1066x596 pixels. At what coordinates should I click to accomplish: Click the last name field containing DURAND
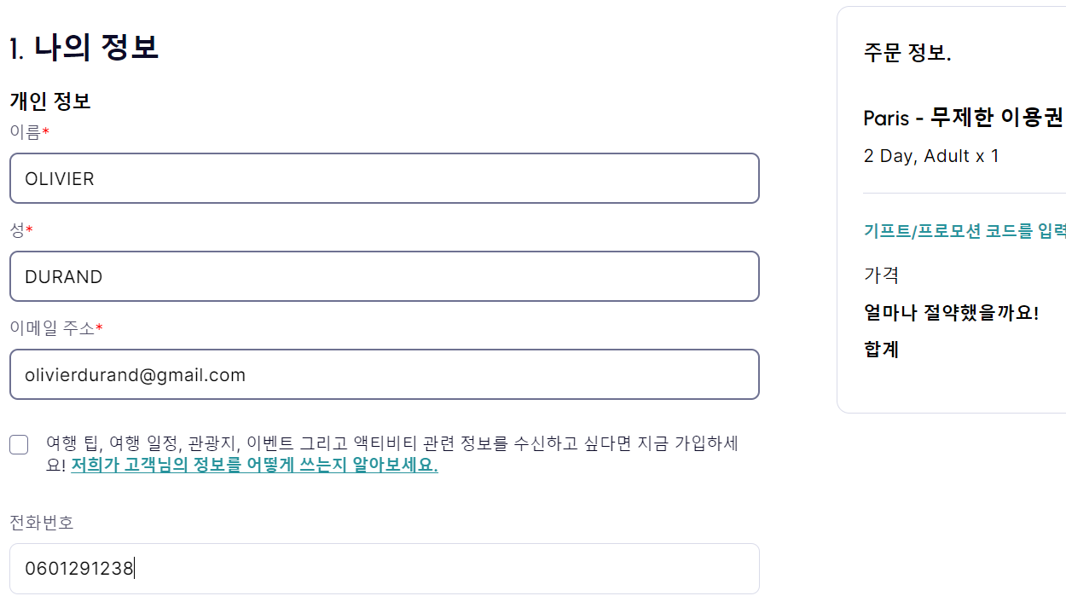tap(384, 276)
